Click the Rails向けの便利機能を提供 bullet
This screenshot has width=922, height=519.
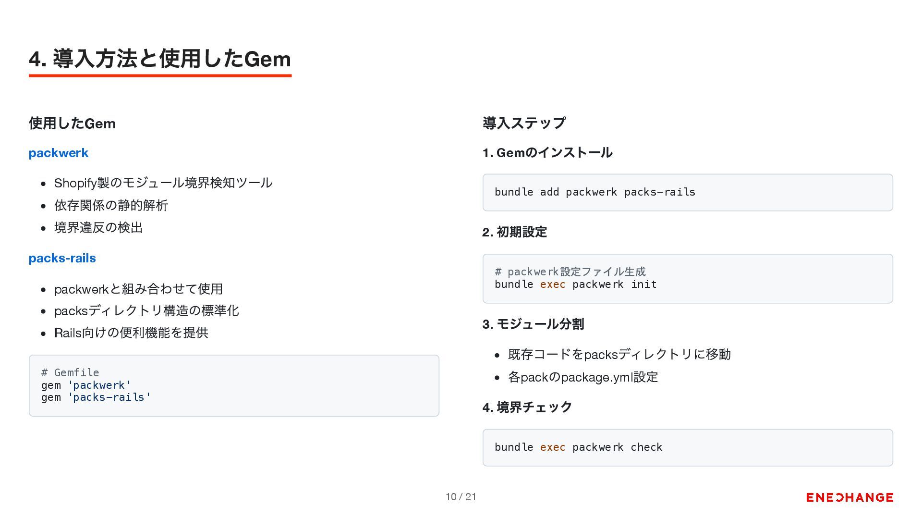pos(131,333)
